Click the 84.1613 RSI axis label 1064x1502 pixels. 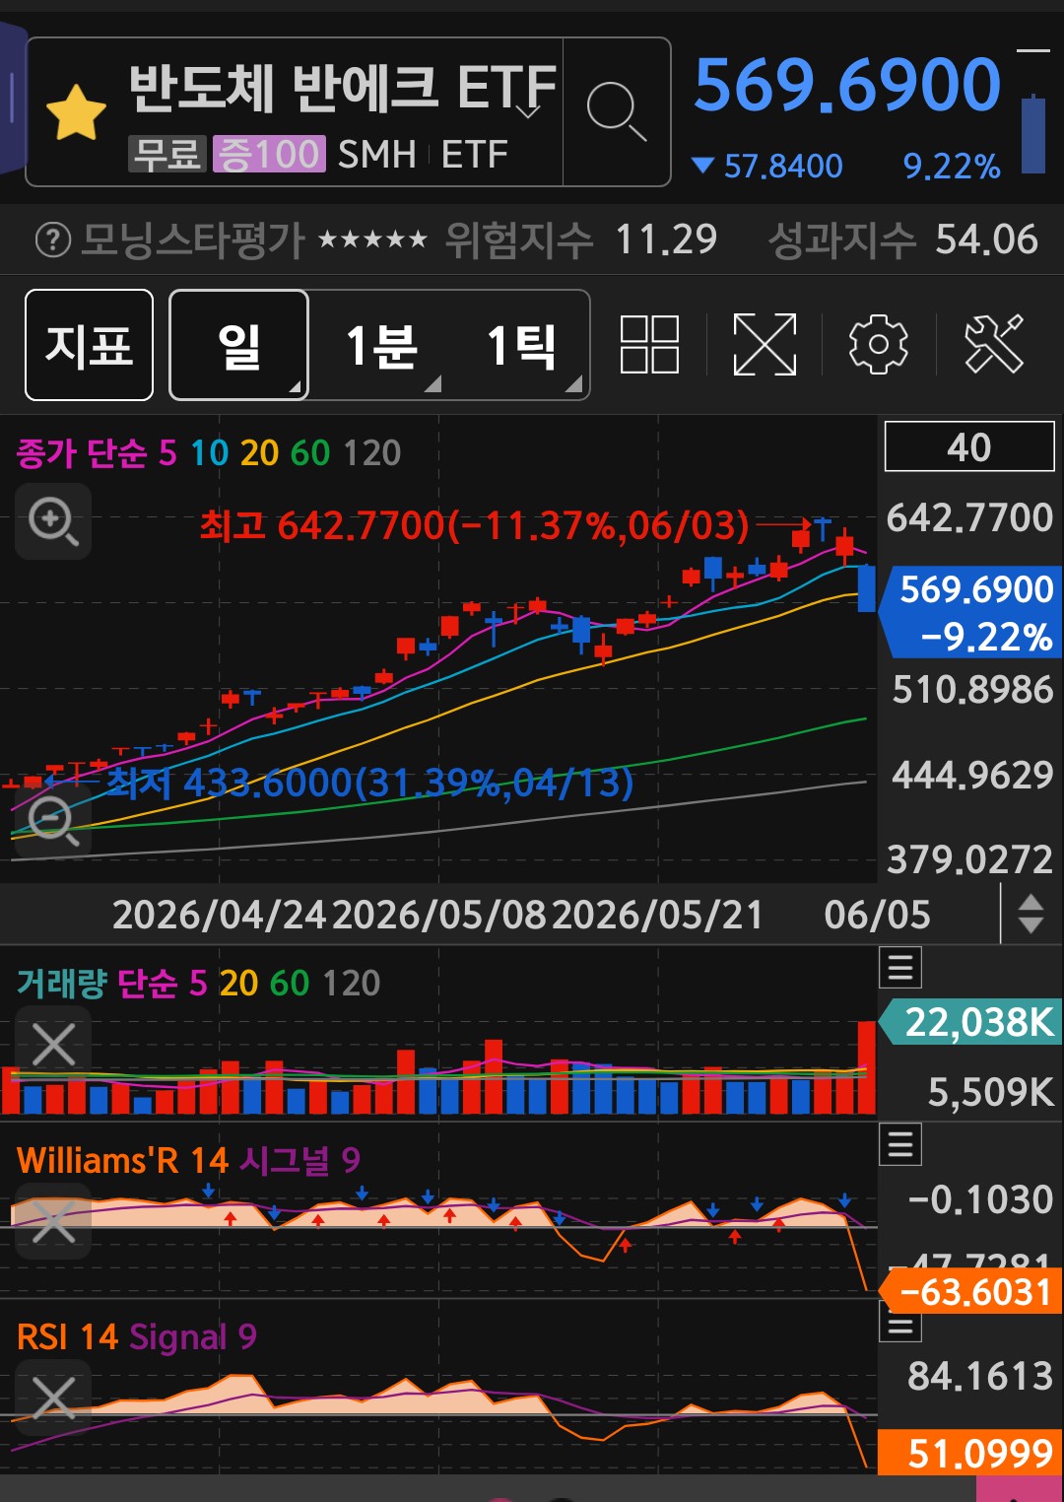pos(981,1376)
